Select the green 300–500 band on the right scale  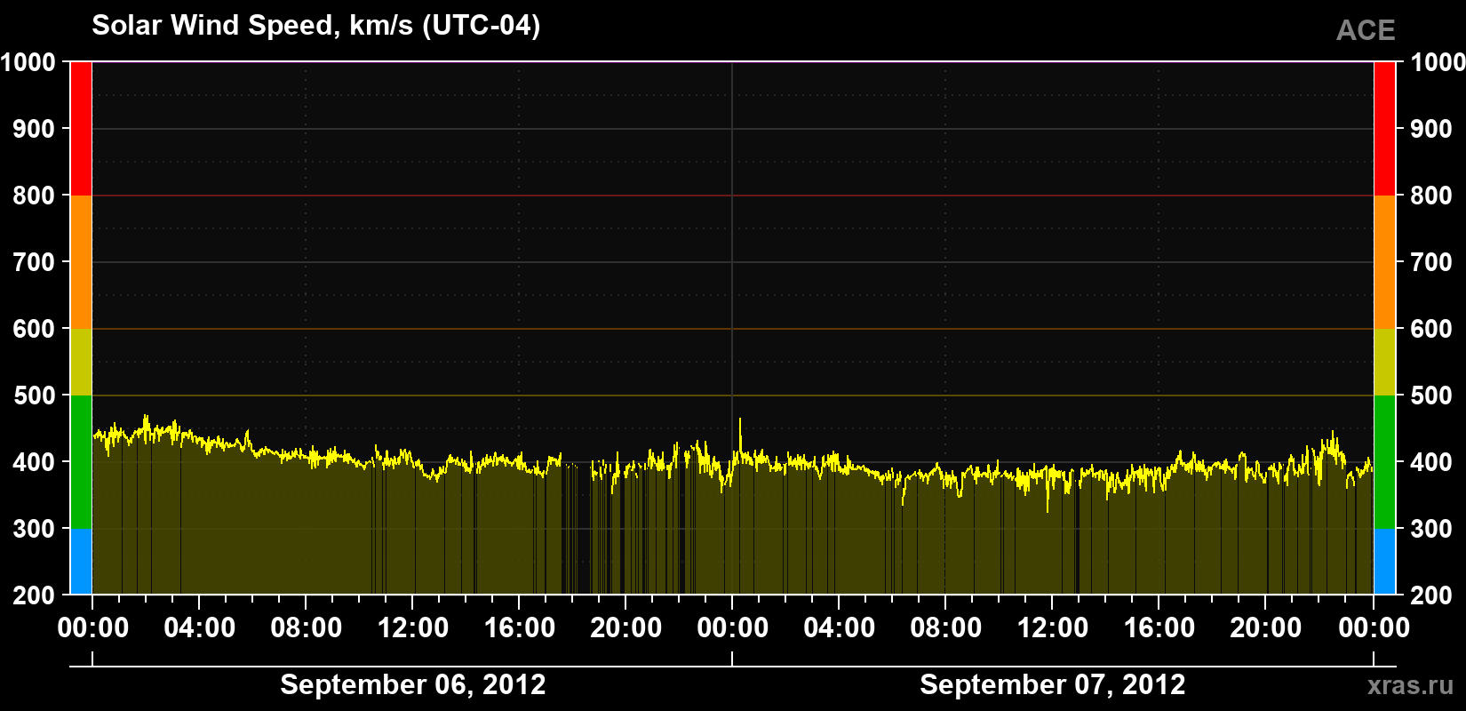1385,462
